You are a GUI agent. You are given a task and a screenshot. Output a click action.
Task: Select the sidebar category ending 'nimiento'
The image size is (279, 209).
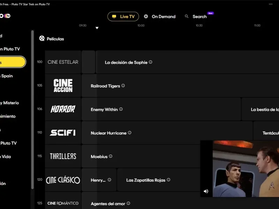click(x=8, y=116)
